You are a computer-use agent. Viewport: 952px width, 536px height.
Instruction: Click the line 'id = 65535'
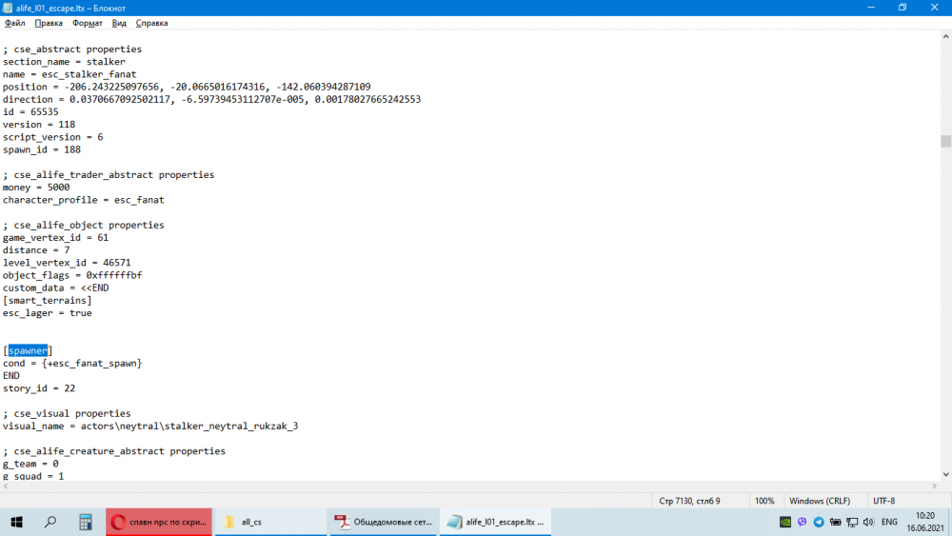click(x=30, y=112)
